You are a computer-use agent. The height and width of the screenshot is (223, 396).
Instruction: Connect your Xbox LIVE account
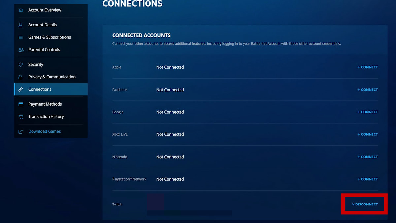click(x=367, y=134)
